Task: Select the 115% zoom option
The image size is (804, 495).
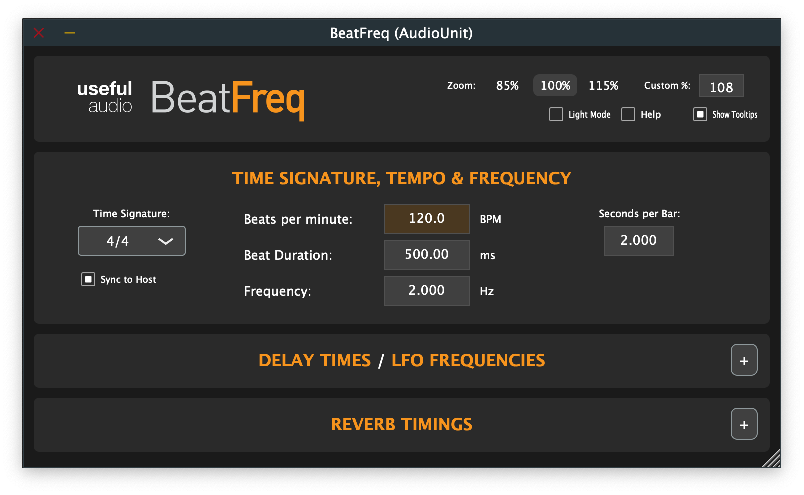Action: pos(603,85)
